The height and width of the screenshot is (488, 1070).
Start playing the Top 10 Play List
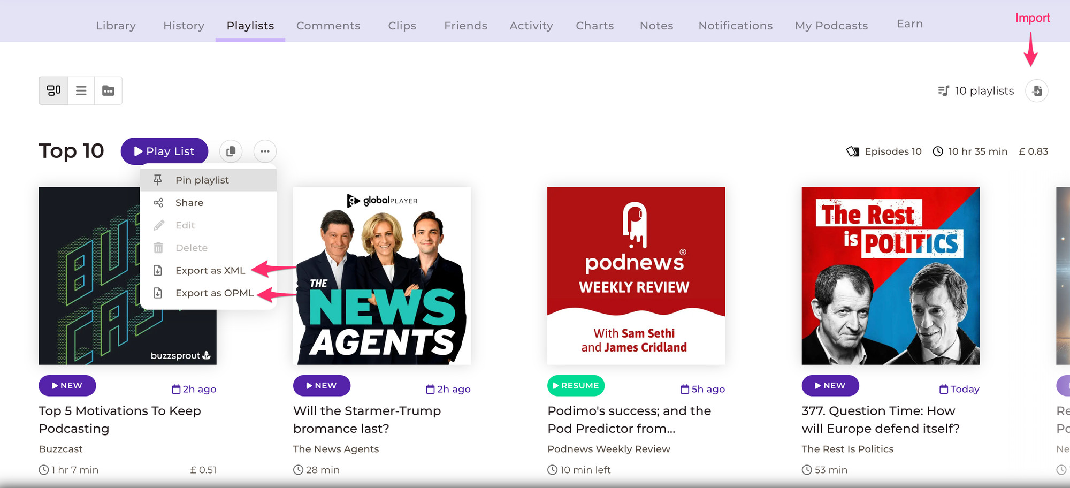164,151
